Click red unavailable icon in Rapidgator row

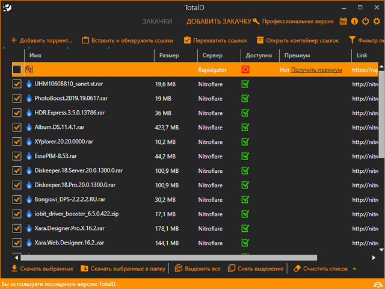click(245, 70)
